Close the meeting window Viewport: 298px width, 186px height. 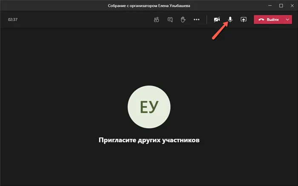point(292,6)
